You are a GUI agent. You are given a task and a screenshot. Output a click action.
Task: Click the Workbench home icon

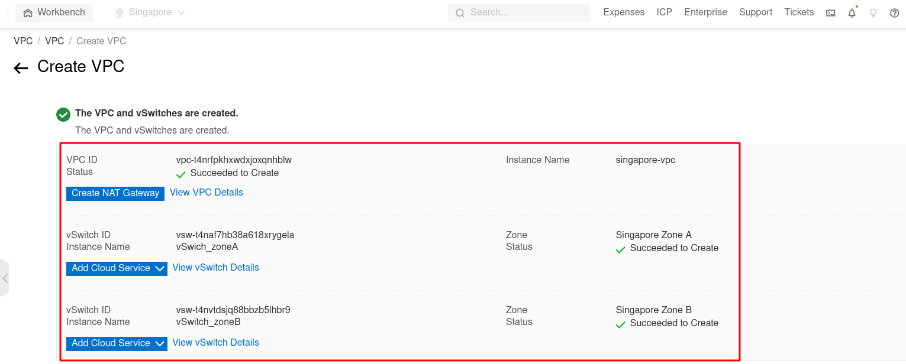click(x=28, y=13)
